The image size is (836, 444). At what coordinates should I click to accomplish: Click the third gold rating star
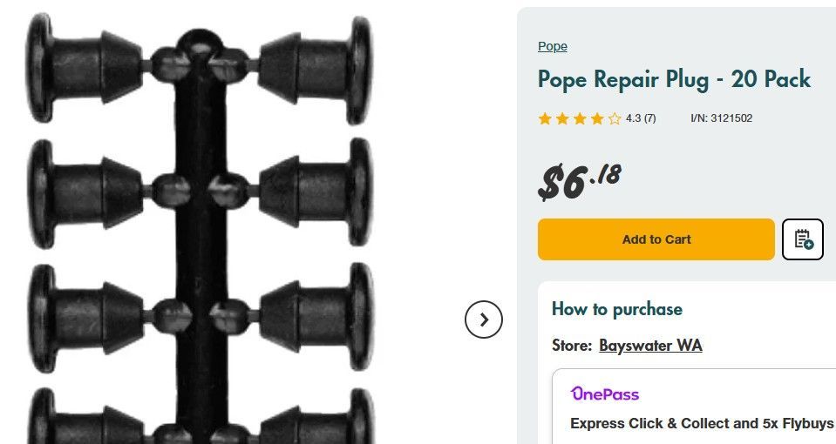(580, 118)
